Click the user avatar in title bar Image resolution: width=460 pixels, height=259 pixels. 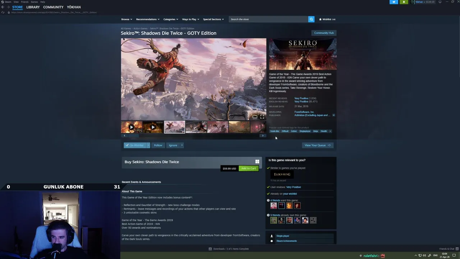[413, 2]
